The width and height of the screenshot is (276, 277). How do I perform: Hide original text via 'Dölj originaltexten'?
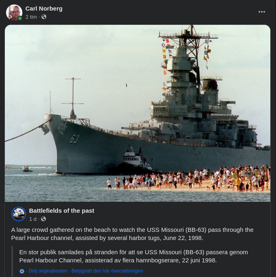[48, 271]
